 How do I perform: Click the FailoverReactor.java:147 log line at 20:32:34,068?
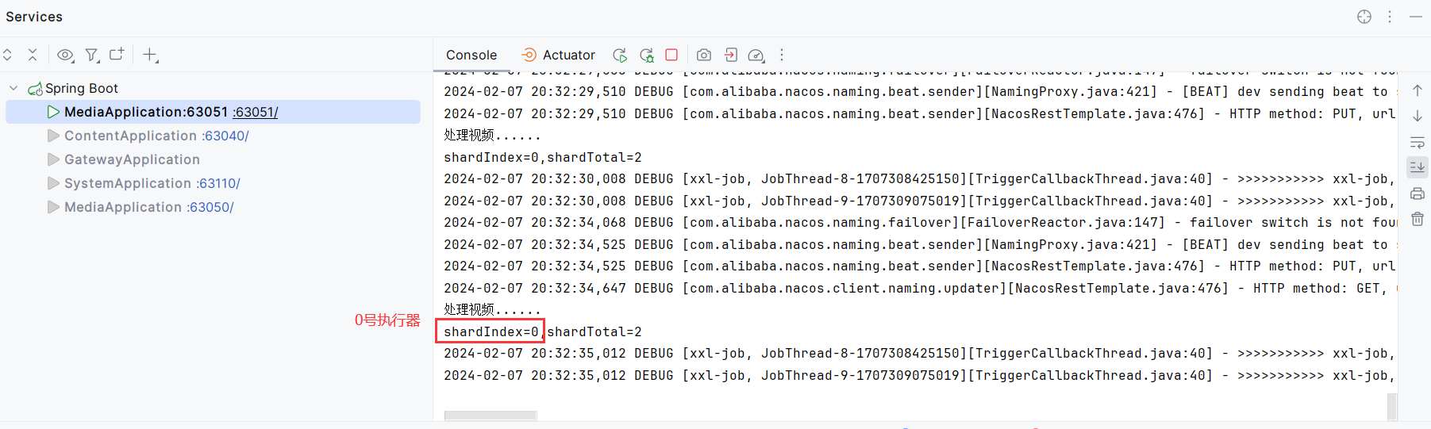click(920, 223)
